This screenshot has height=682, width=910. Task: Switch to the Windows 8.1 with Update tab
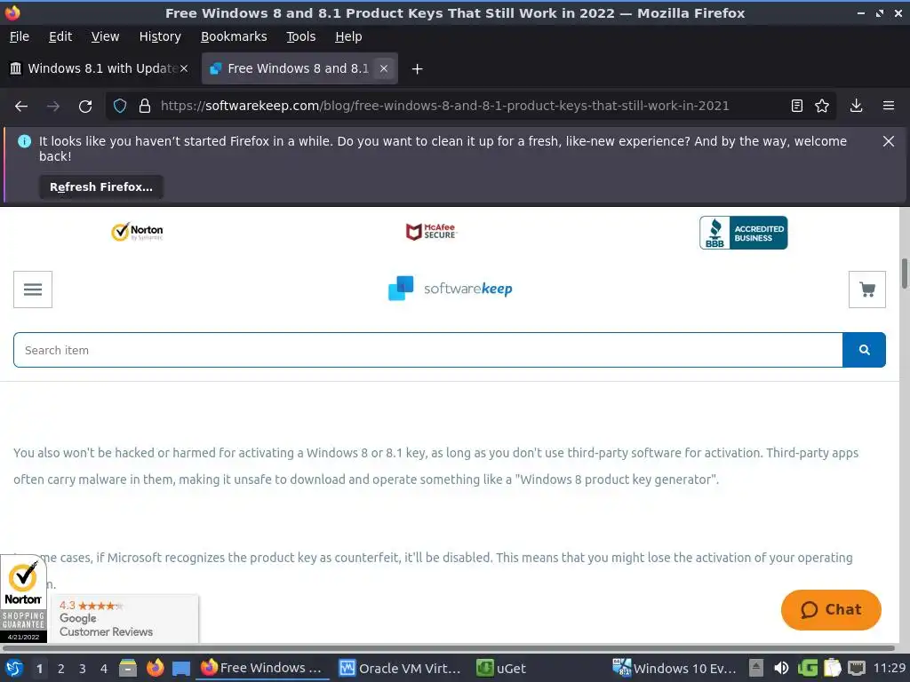99,68
